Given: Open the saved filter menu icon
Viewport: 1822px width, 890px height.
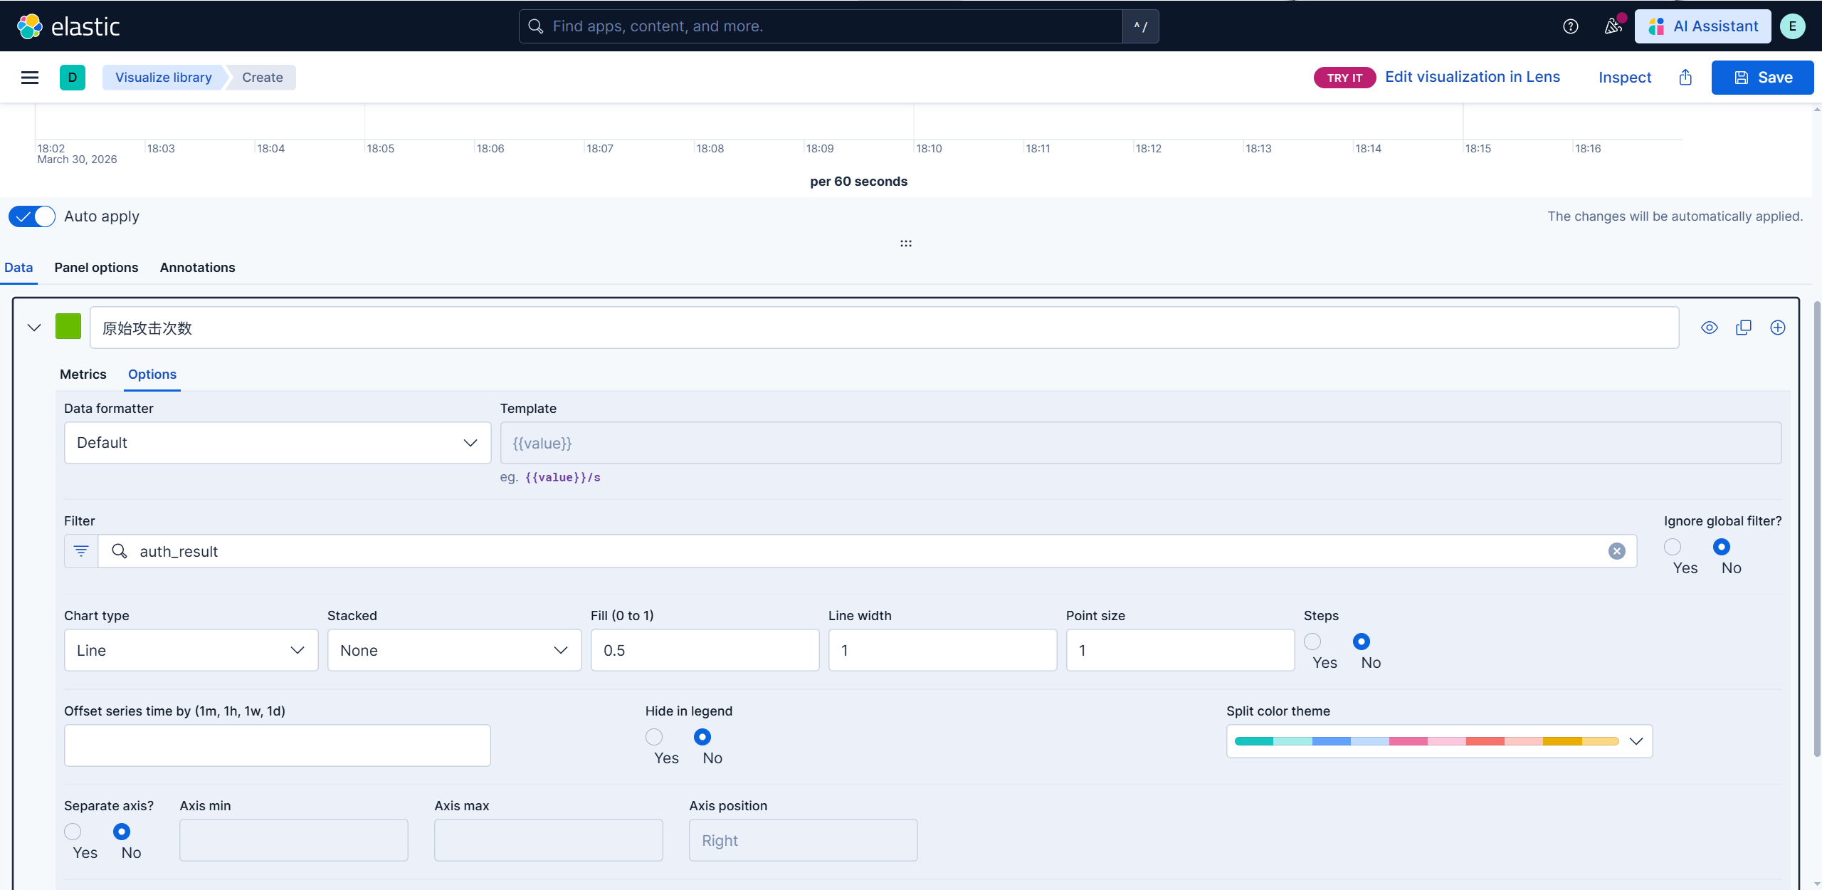Looking at the screenshot, I should (81, 551).
